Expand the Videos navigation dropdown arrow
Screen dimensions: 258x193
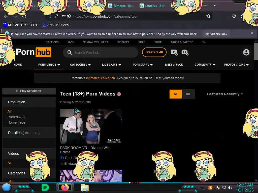59,65
